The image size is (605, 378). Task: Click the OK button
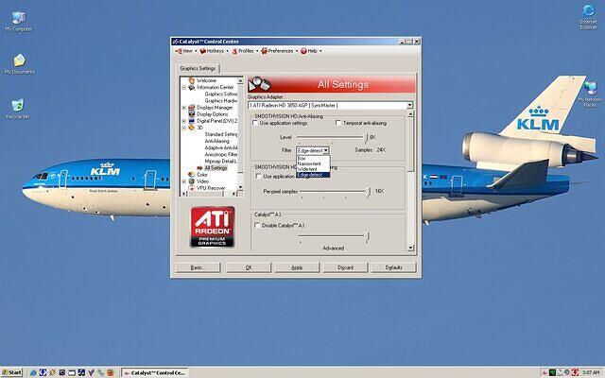point(249,267)
